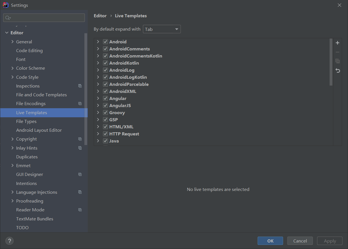
Task: Click the project-level icon beside Reader Mode
Action: click(x=80, y=210)
